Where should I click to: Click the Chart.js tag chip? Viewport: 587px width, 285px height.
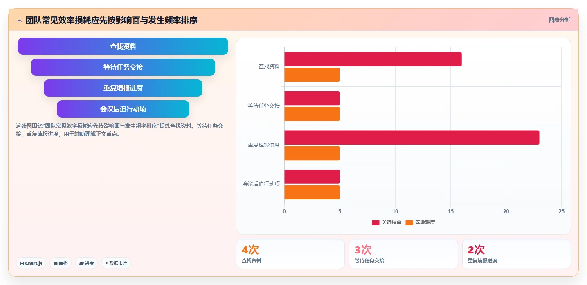[31, 263]
